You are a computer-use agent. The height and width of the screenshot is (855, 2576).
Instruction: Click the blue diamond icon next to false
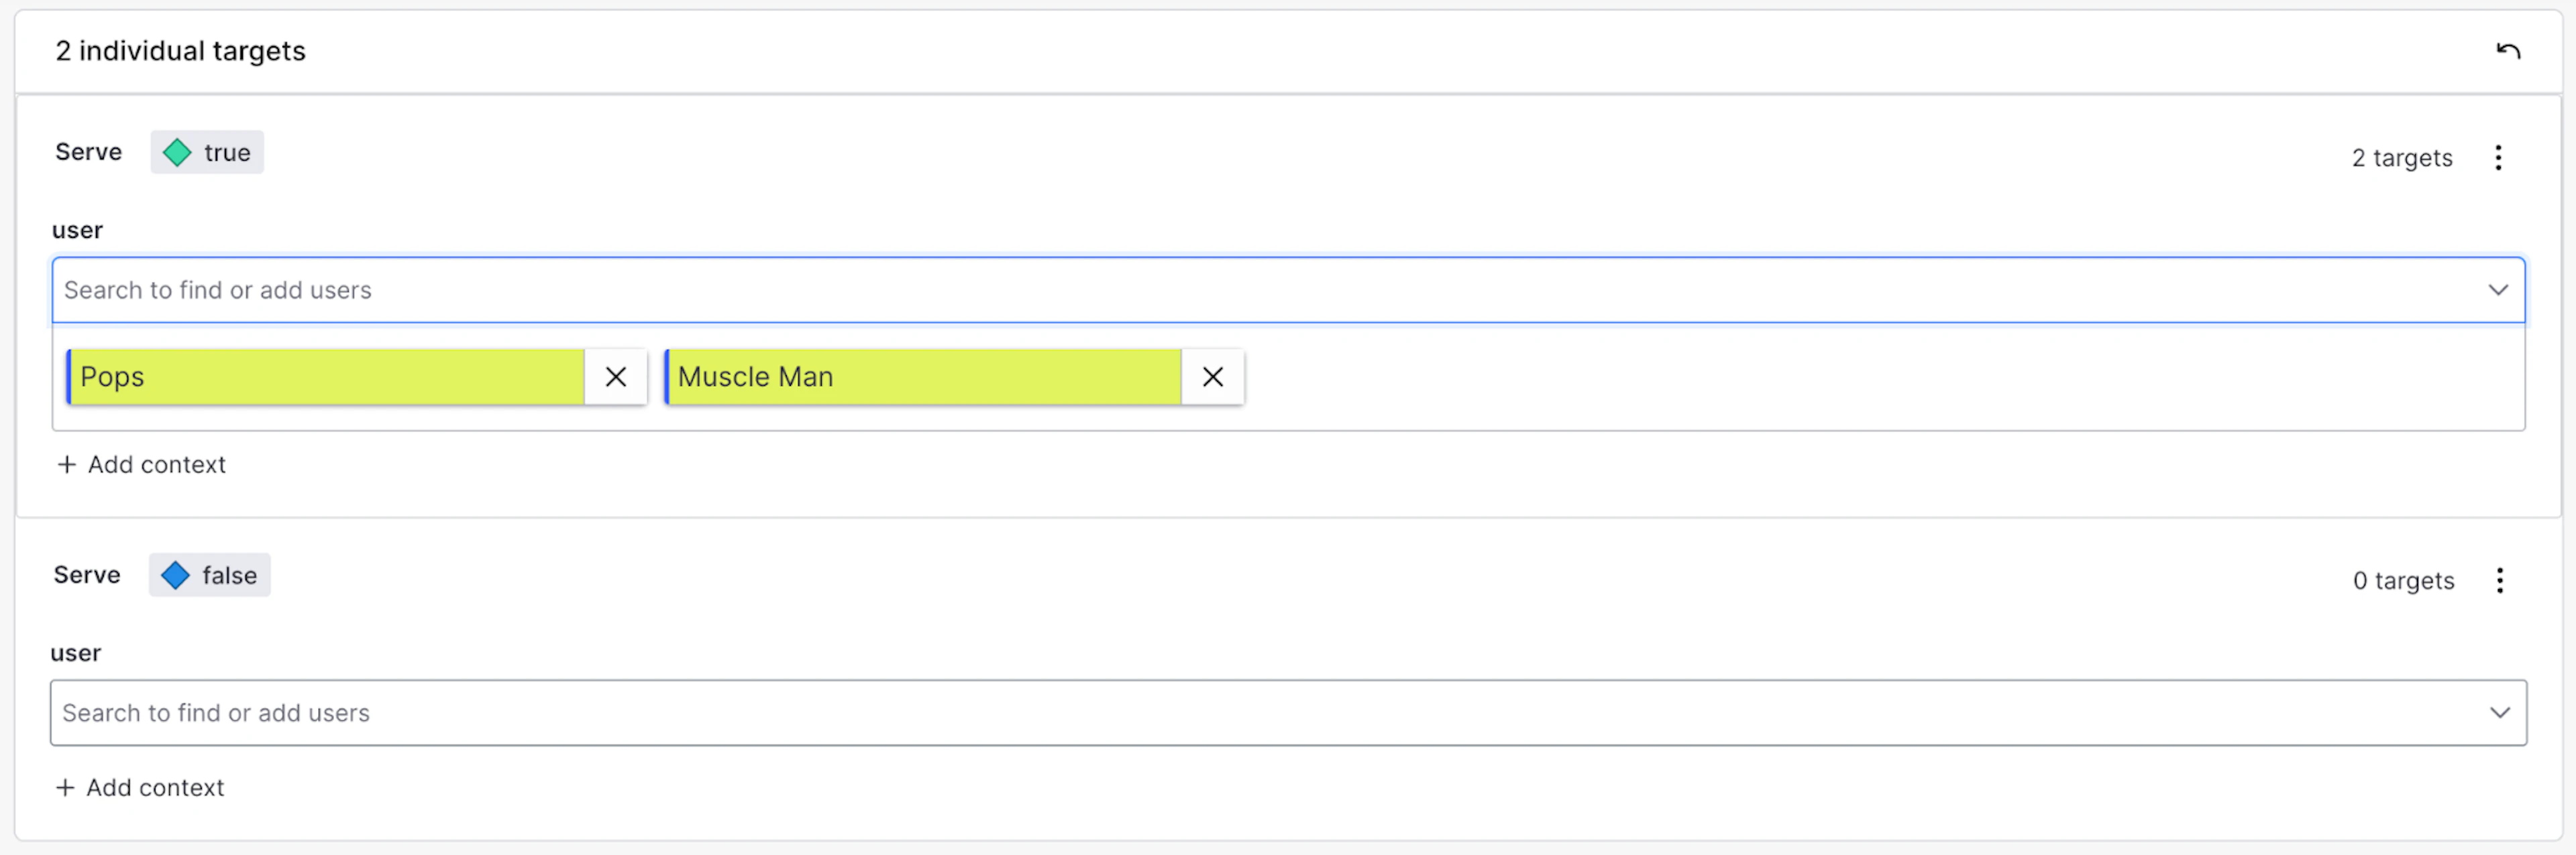tap(176, 574)
